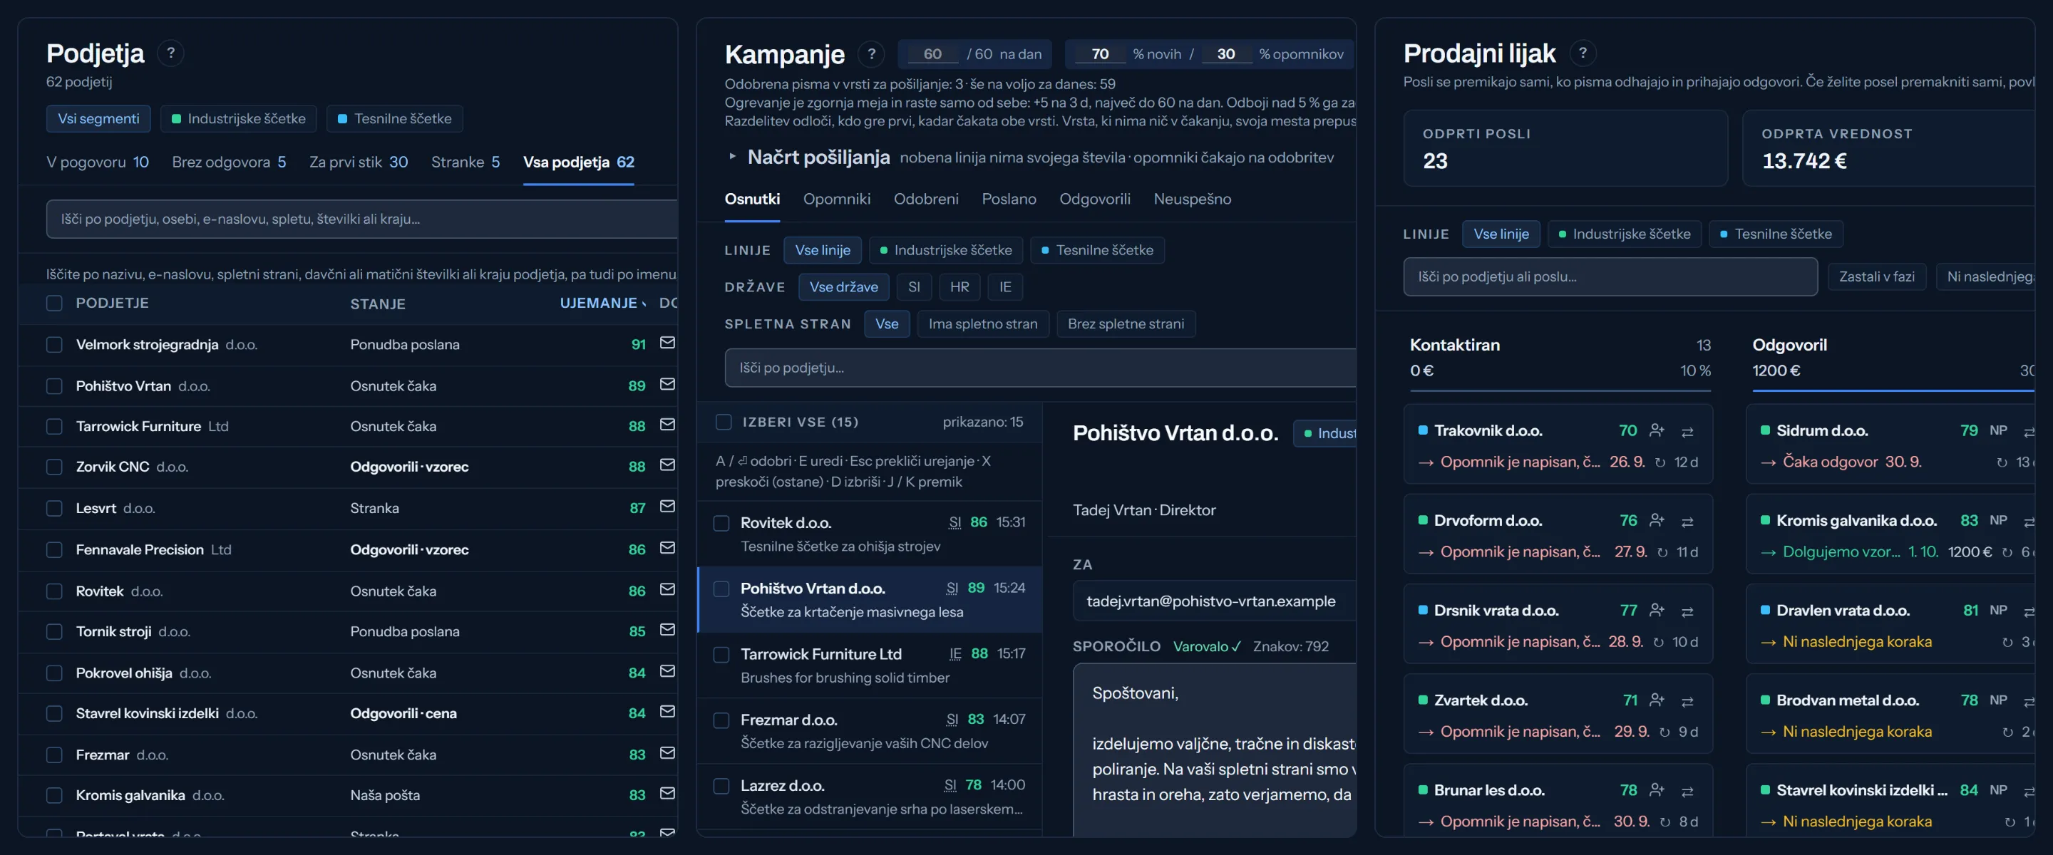Open help icon next to Kampanje title
The height and width of the screenshot is (855, 2053).
pos(871,54)
